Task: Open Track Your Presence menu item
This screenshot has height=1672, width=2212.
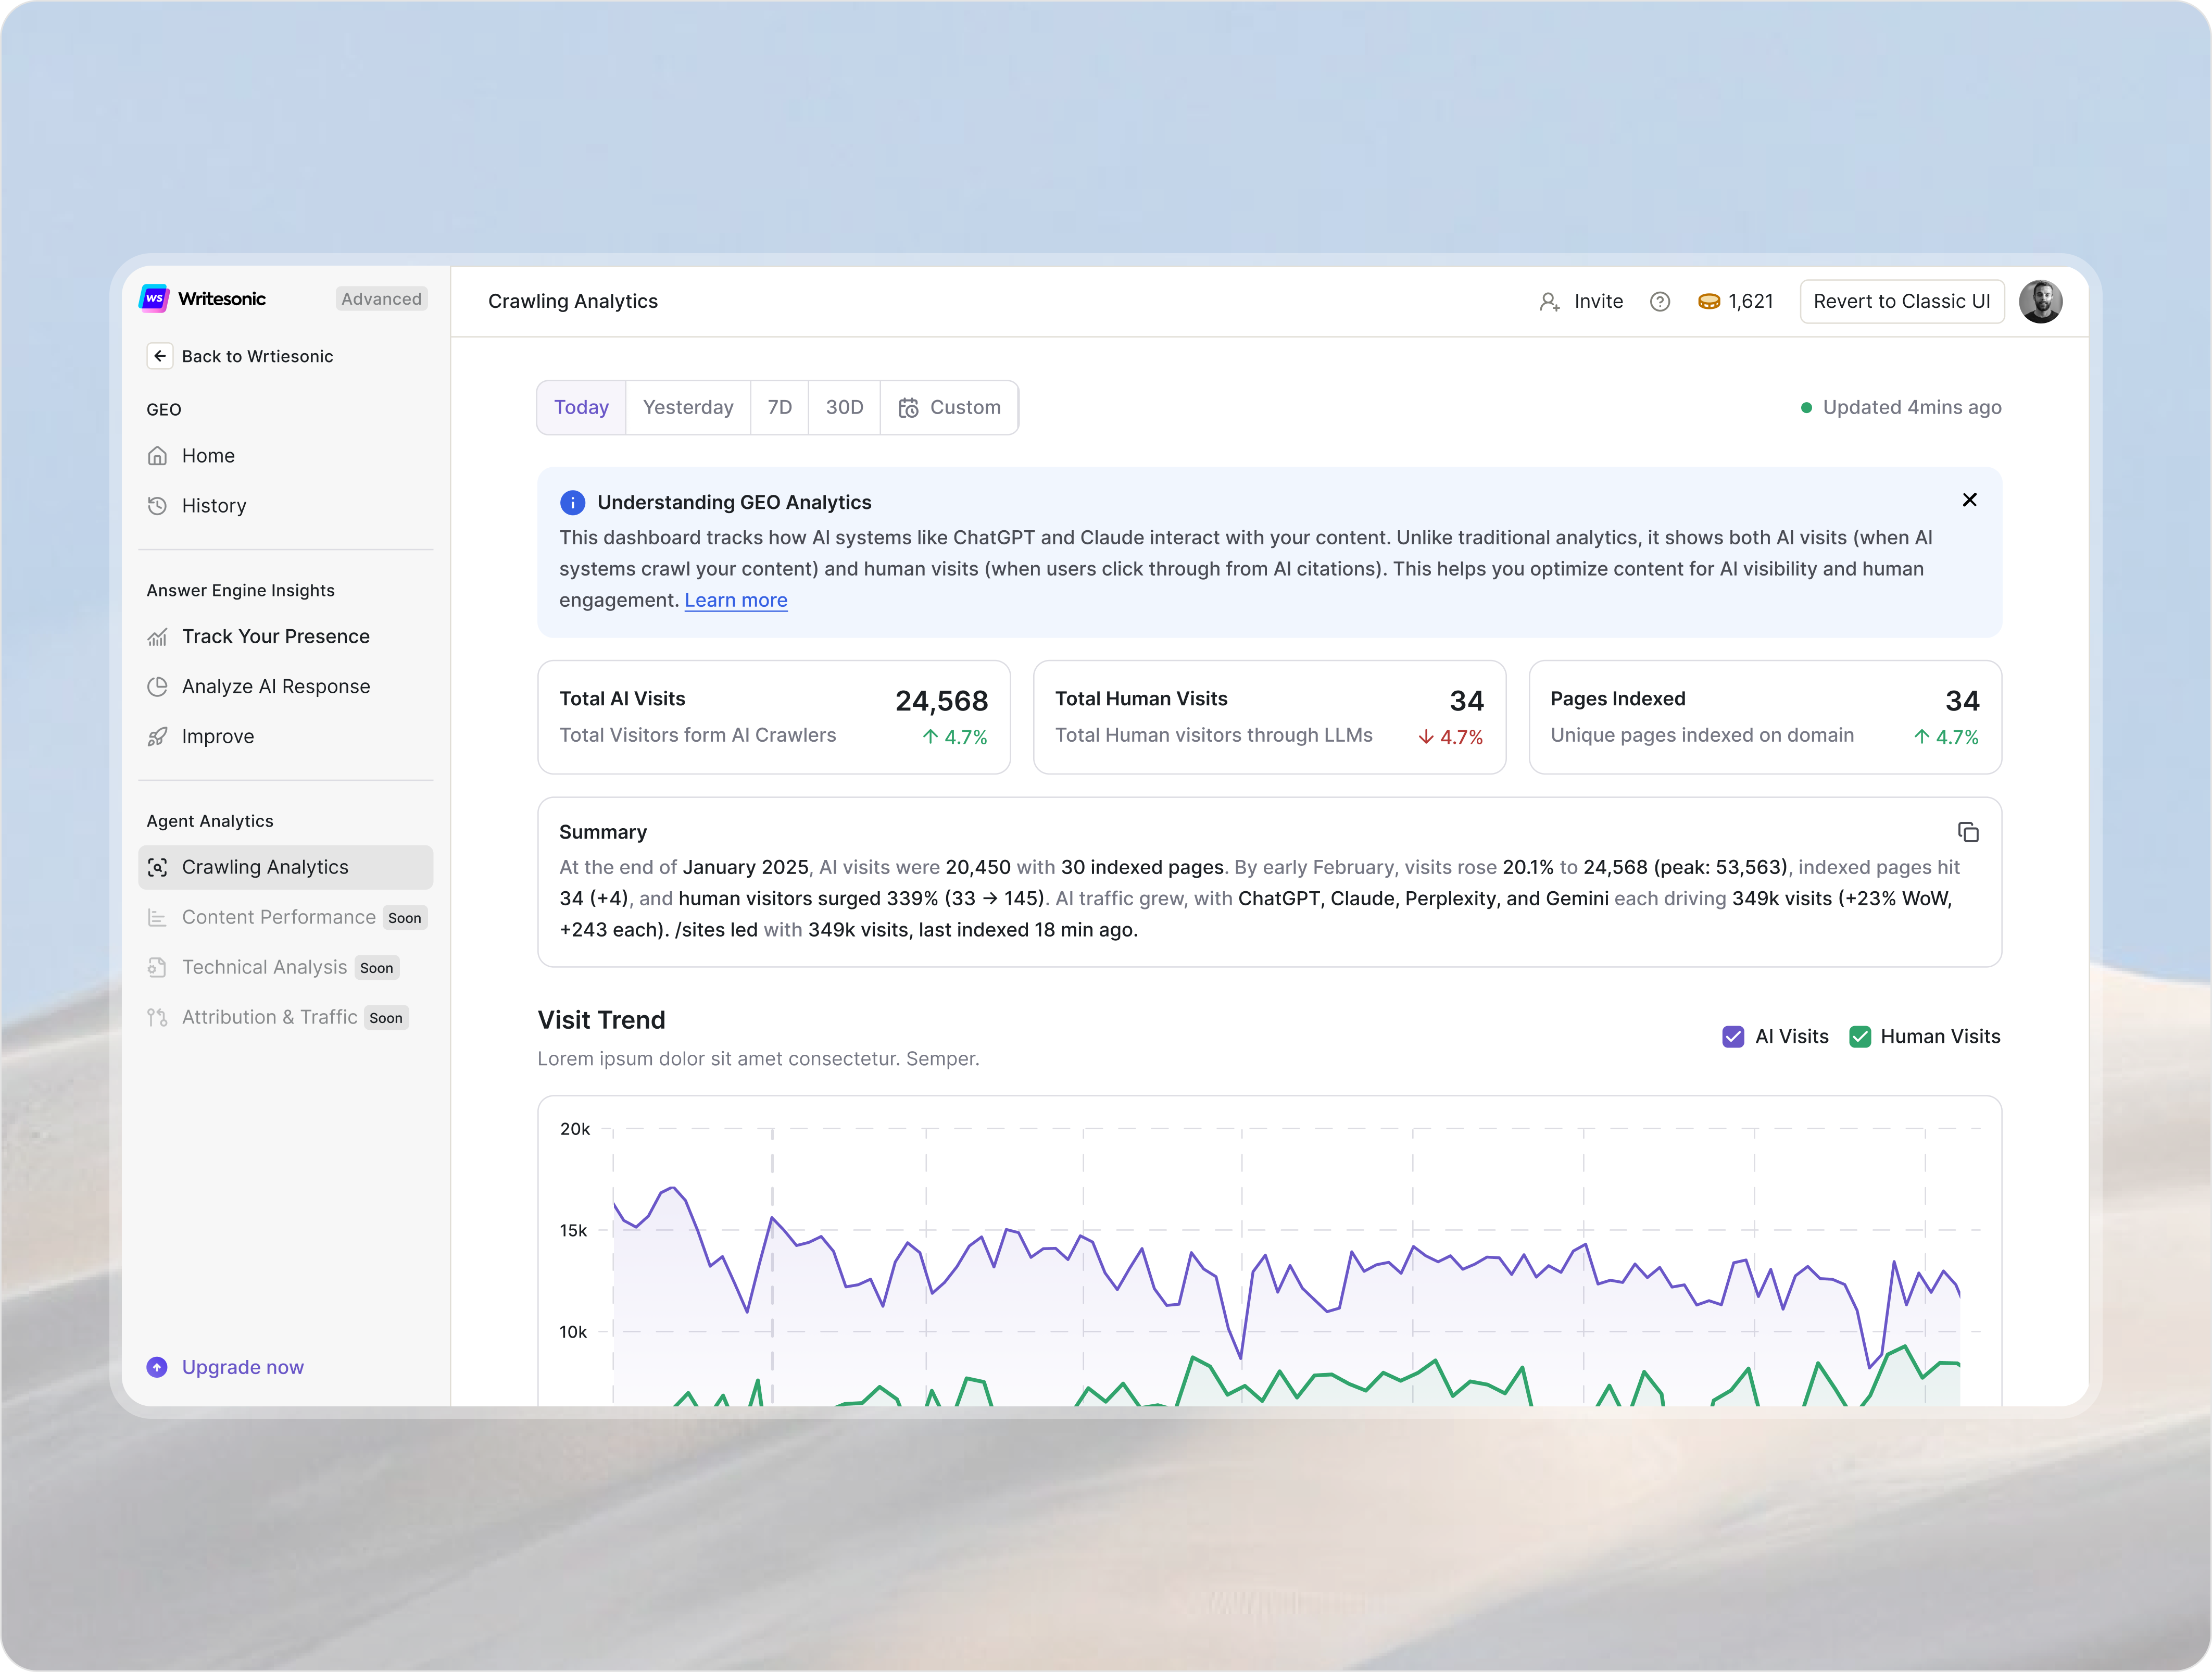Action: [275, 637]
